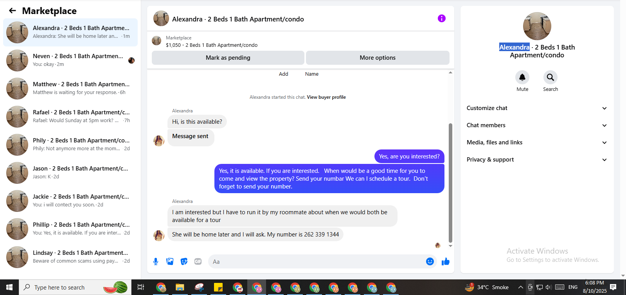Open the emoji picker in message box
Viewport: 626px width, 295px height.
[430, 261]
